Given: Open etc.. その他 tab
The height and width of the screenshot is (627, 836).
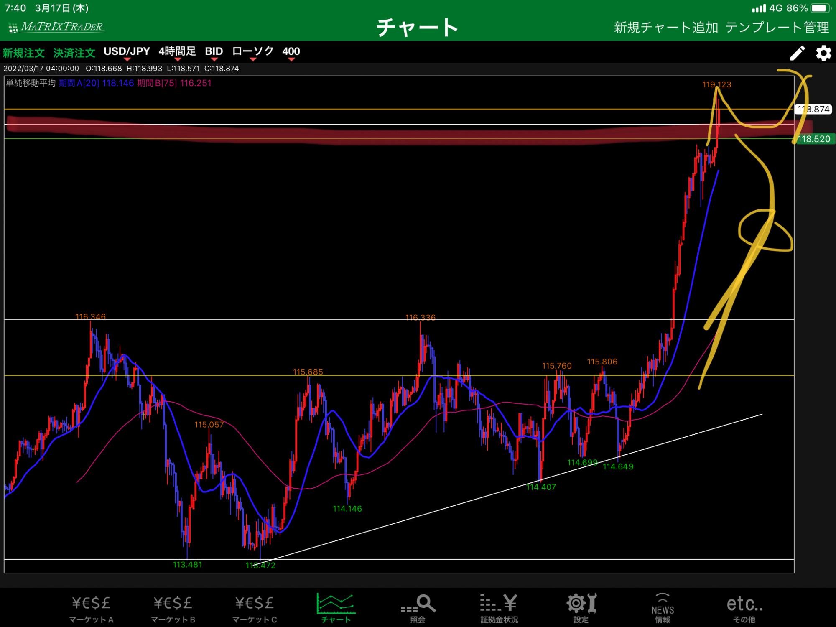Looking at the screenshot, I should click(744, 609).
